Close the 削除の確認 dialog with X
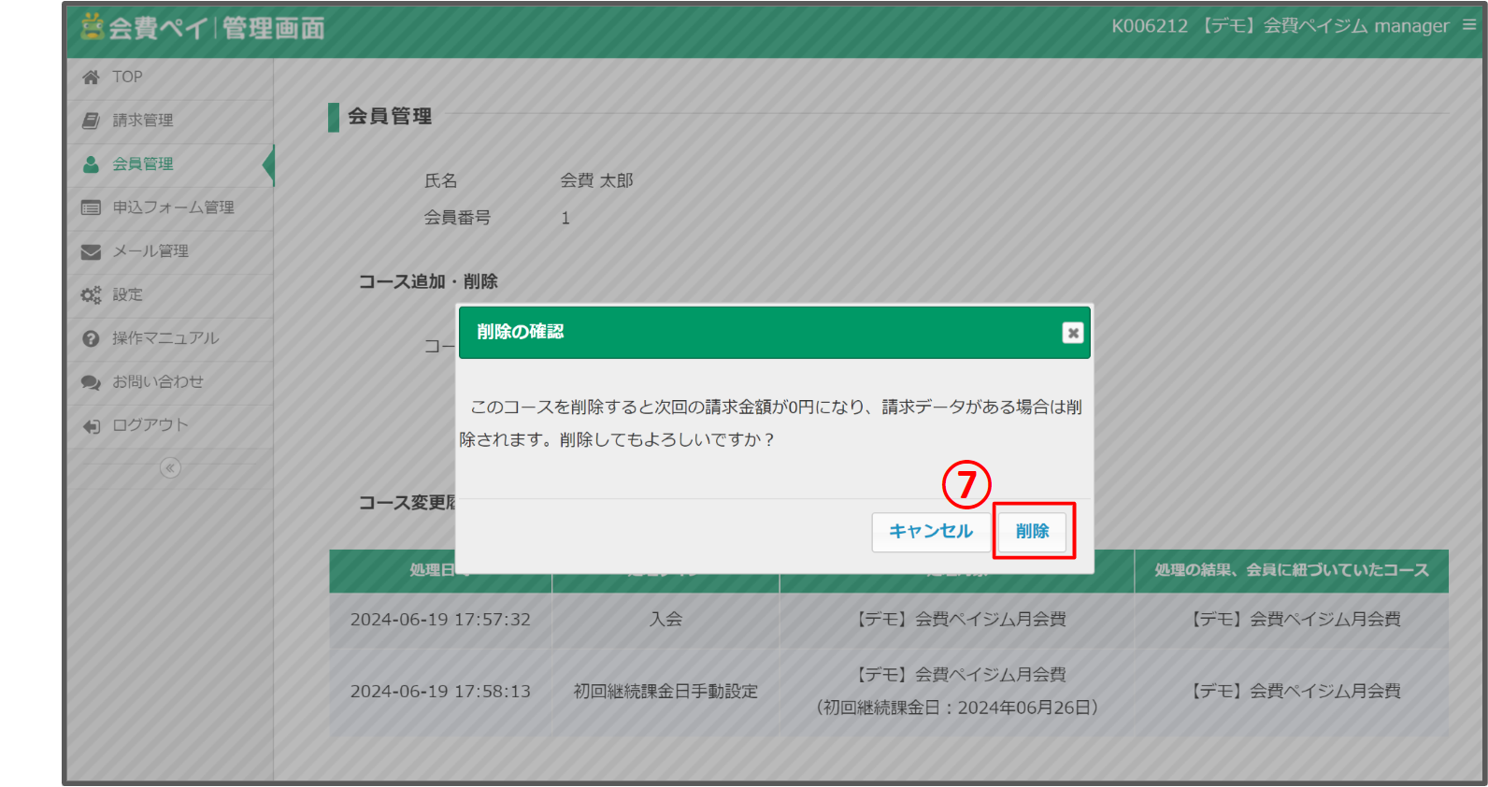This screenshot has height=787, width=1488. coord(1073,333)
